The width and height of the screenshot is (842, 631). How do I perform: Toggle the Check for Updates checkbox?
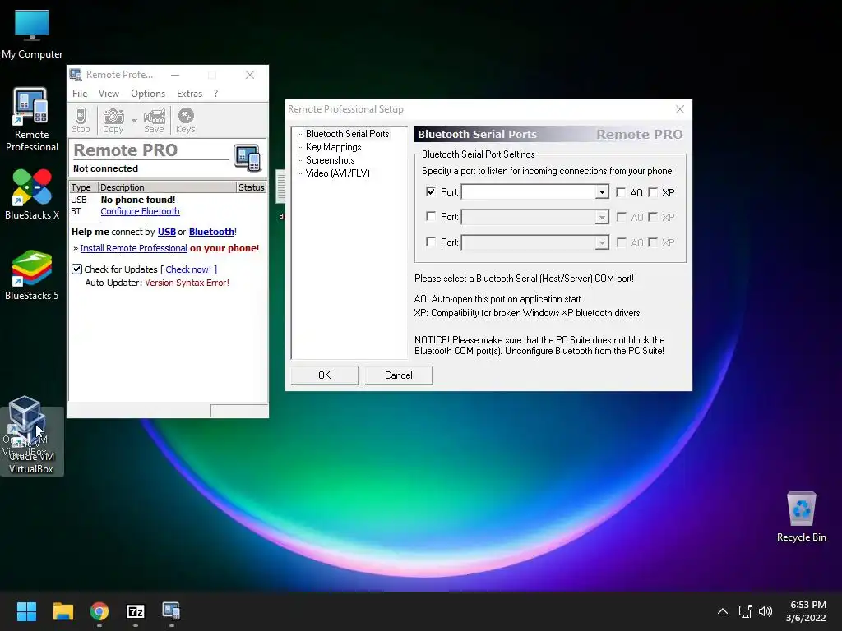pos(76,269)
